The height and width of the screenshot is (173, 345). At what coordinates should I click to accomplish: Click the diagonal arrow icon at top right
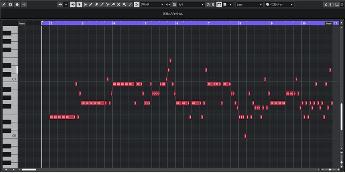tap(326, 4)
